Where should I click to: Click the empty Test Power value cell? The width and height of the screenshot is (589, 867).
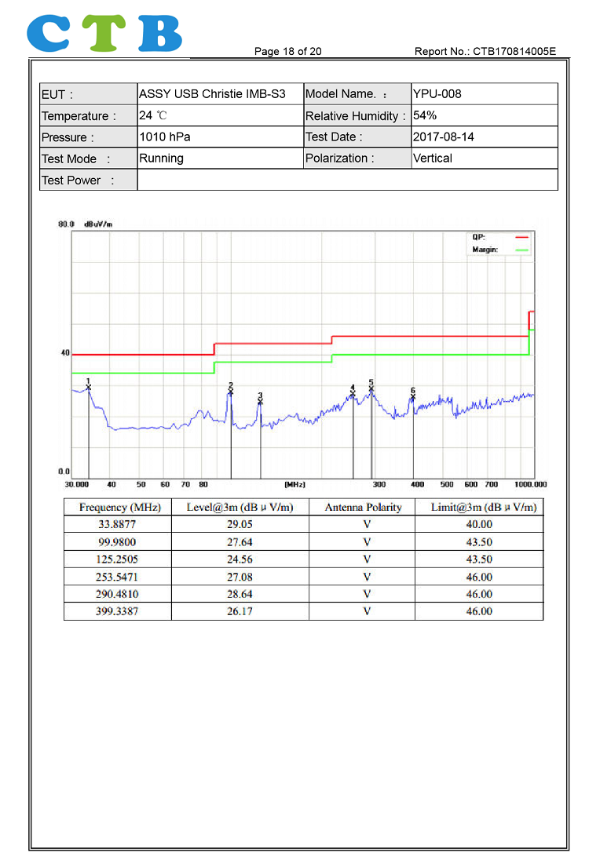[x=347, y=180]
